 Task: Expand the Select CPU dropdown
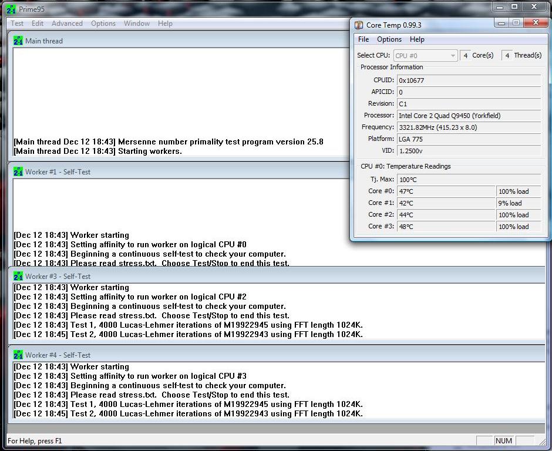point(425,56)
